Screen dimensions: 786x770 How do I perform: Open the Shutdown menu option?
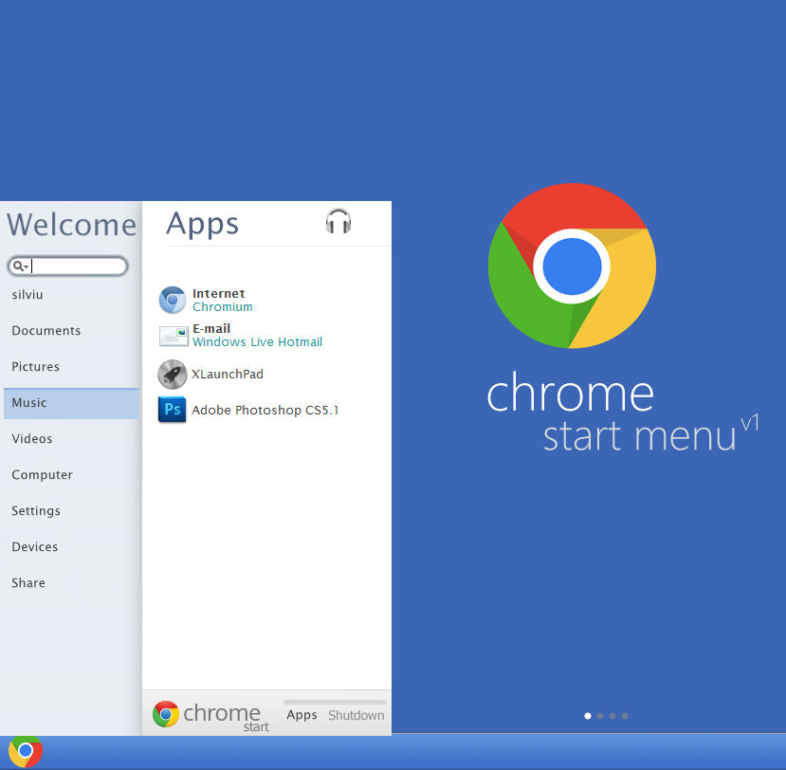(356, 715)
